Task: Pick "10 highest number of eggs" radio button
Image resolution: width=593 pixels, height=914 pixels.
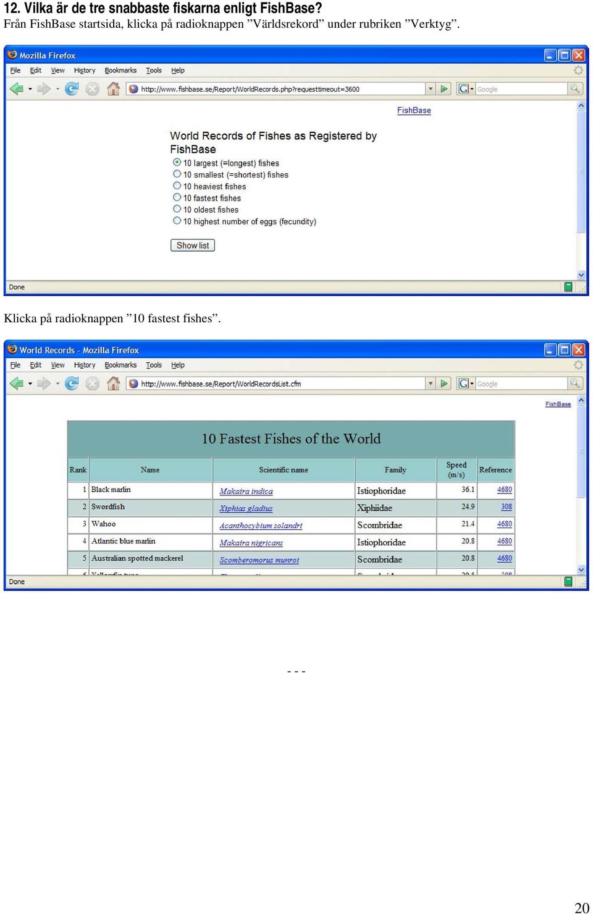Action: pos(177,221)
